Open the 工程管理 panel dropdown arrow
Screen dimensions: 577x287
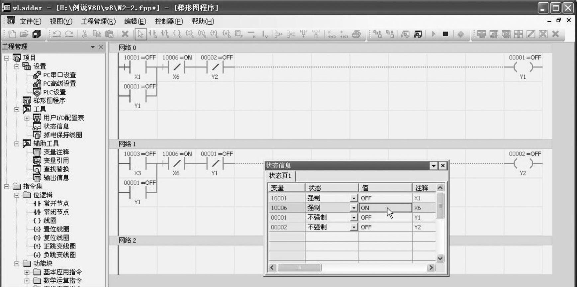pos(93,47)
